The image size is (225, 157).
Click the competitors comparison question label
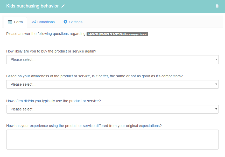94,76
